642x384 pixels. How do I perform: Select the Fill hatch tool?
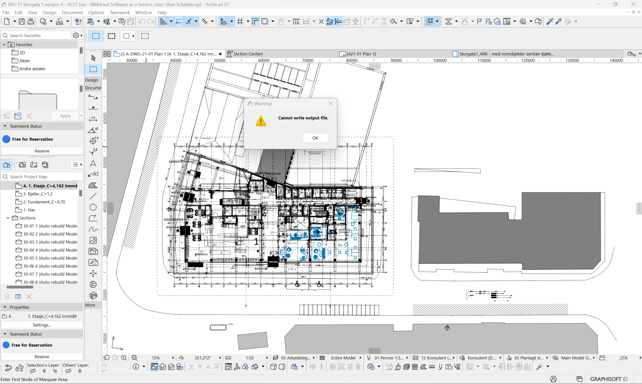[x=93, y=185]
